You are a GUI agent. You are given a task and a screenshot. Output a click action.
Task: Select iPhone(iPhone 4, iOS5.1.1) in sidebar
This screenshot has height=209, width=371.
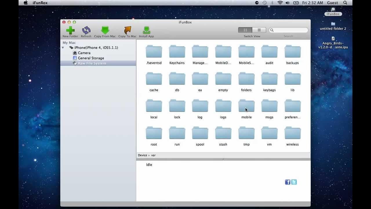(x=96, y=48)
